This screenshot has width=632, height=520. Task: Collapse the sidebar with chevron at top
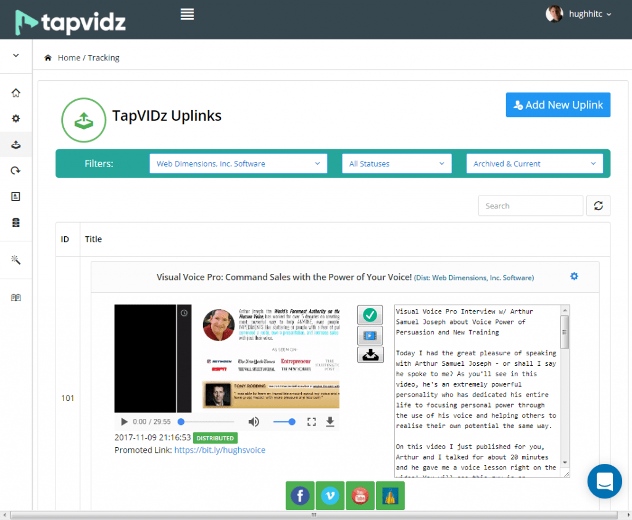click(15, 56)
